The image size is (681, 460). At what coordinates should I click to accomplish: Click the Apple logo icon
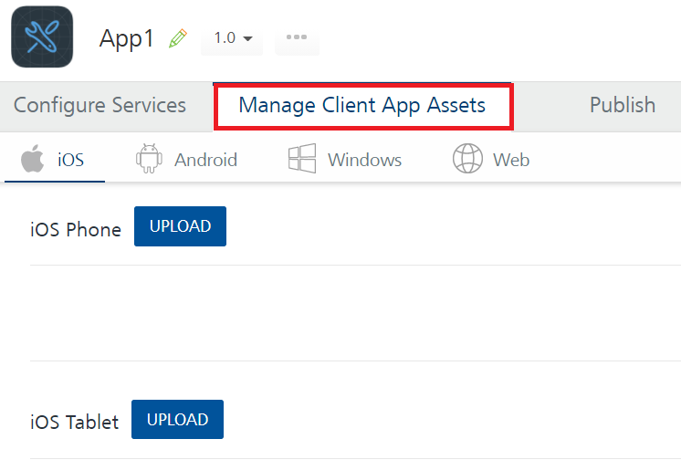33,159
